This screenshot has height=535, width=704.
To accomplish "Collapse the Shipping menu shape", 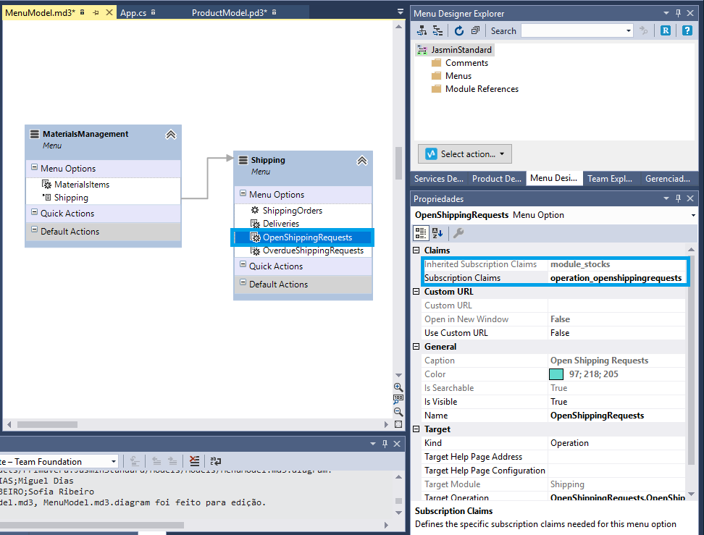I will 362,161.
